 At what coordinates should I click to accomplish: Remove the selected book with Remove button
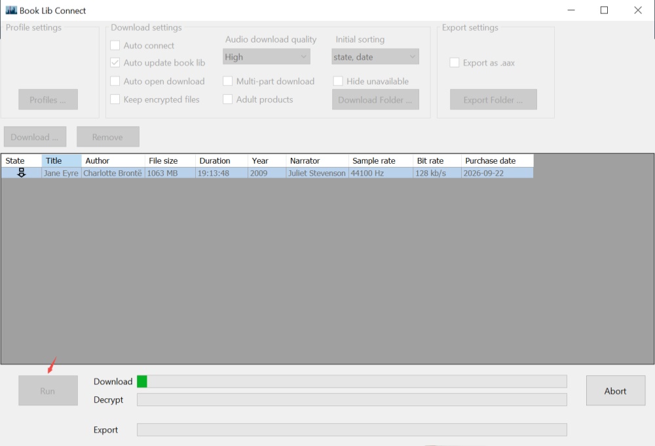108,137
